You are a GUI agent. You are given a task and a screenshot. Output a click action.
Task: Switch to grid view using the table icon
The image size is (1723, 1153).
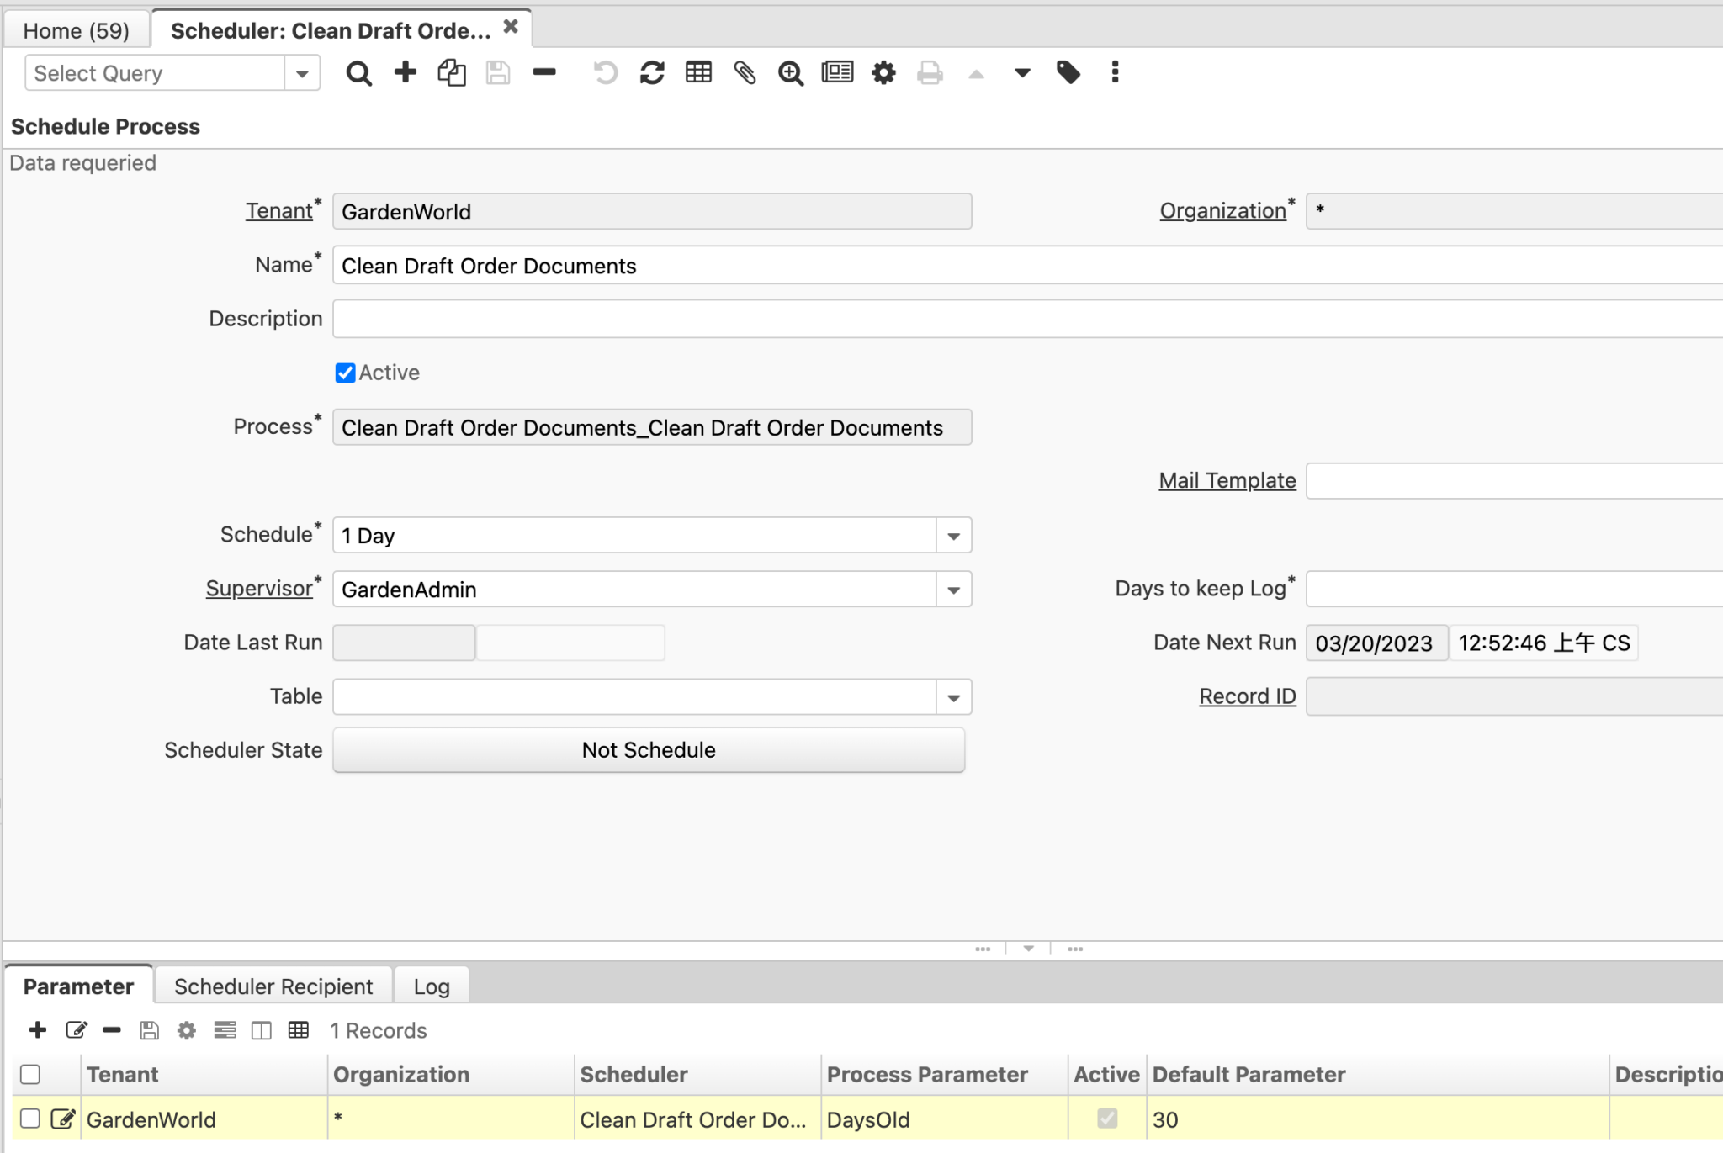coord(698,73)
